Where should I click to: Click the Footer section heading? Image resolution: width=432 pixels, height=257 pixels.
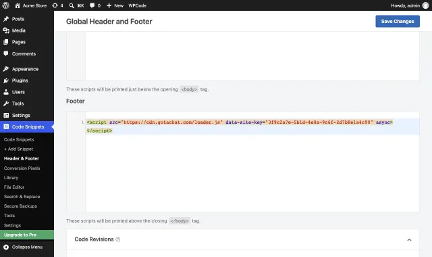[x=75, y=101]
